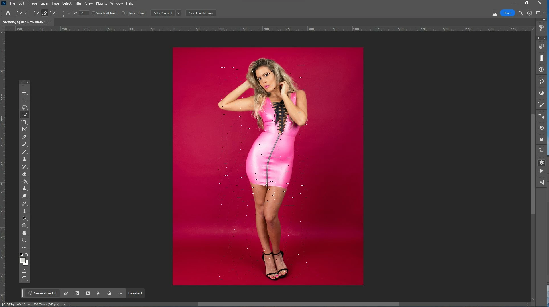Expand Select Subject dropdown arrow
Viewport: 549px width, 307px height.
click(179, 13)
